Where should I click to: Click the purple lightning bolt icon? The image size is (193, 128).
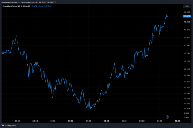(x=167, y=117)
